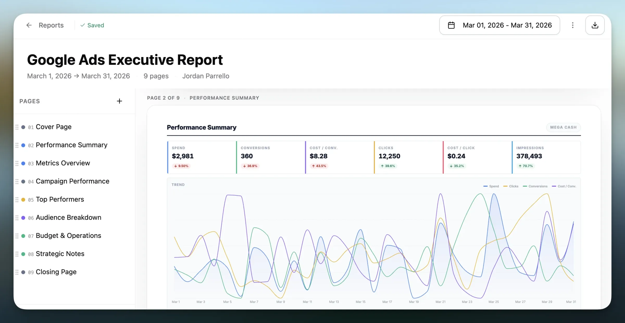625x323 pixels.
Task: Click the calendar icon in date range
Action: [x=451, y=25]
